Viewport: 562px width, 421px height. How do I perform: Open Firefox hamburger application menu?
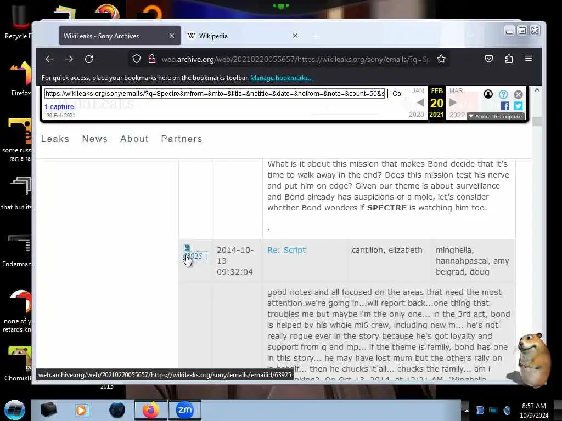[x=529, y=58]
